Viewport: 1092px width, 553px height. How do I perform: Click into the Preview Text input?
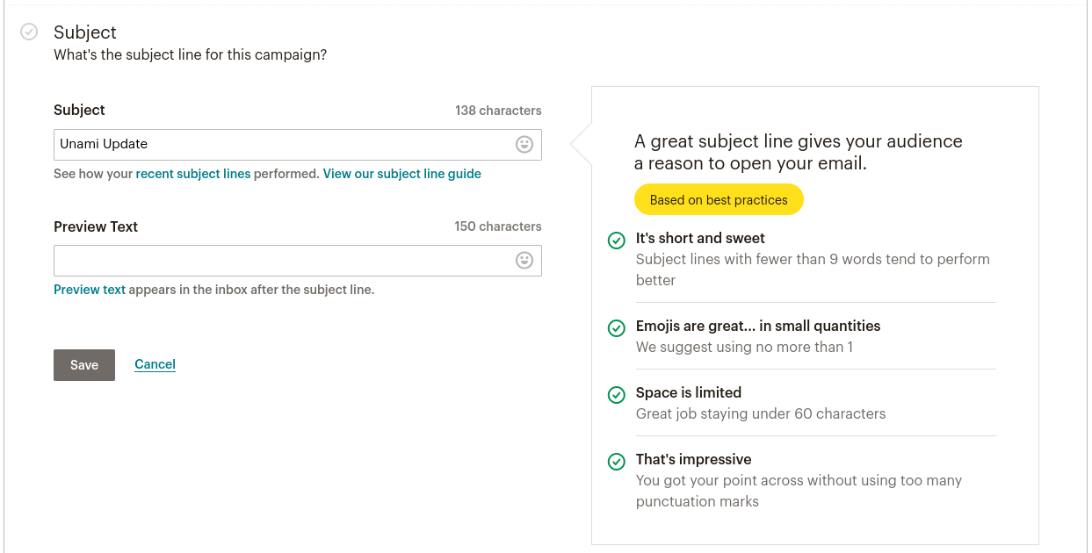[281, 261]
